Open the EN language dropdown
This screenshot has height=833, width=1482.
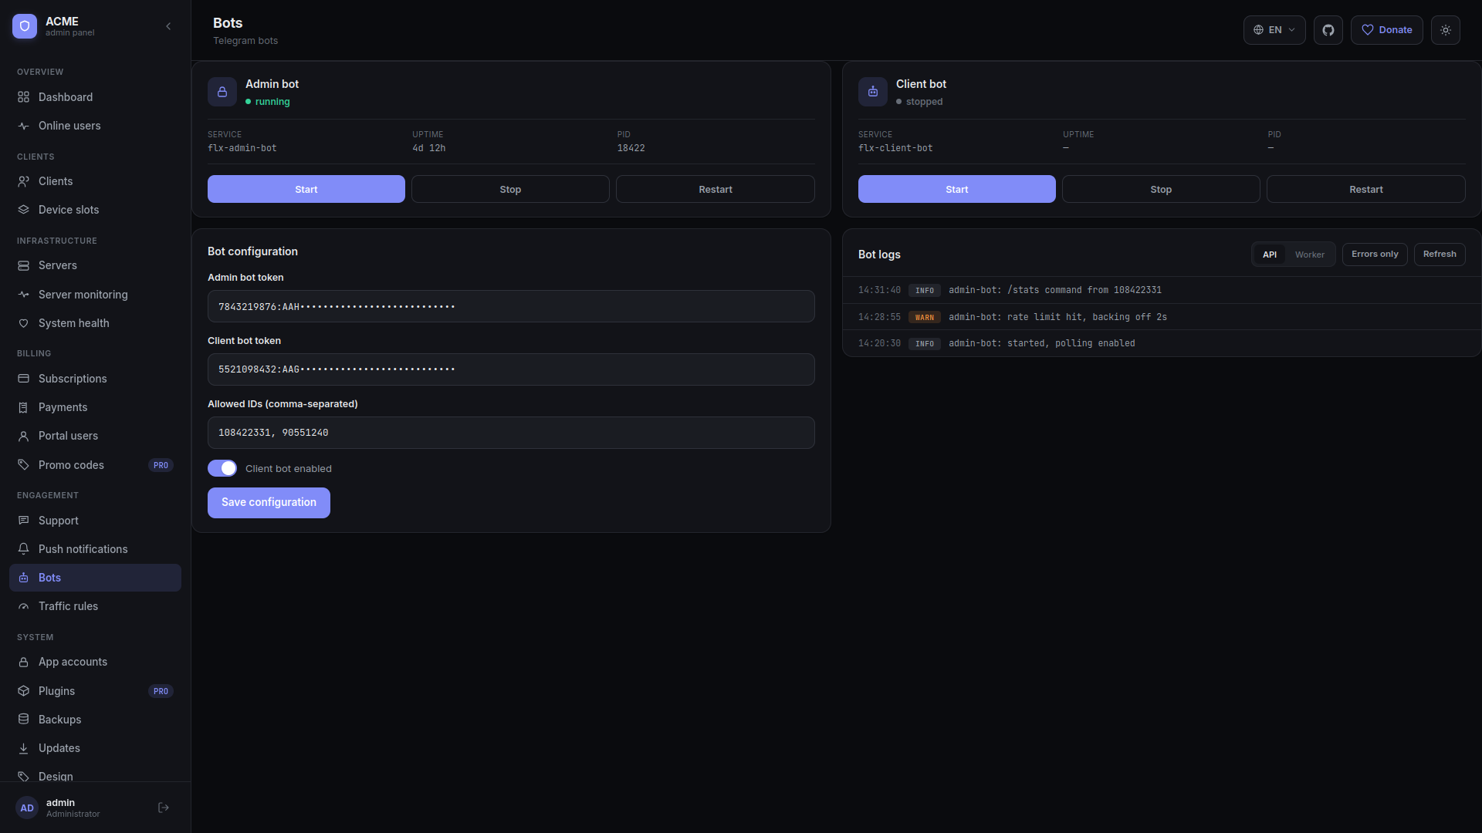(x=1274, y=30)
